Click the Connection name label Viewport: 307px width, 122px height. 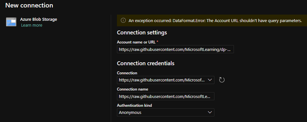[x=133, y=89]
